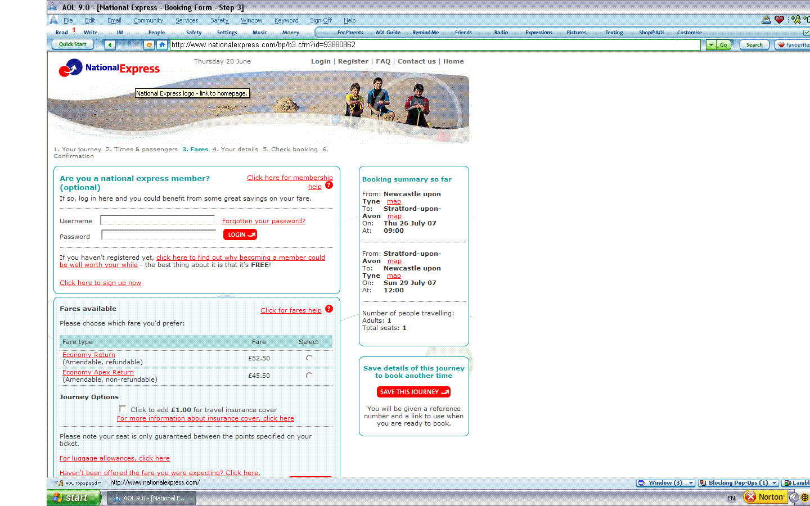
Task: Open the Services menu
Action: [187, 20]
